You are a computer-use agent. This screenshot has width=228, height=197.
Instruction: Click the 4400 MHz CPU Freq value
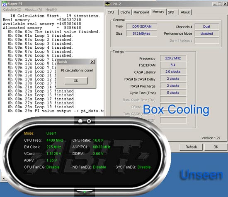pyautogui.click(x=55, y=140)
